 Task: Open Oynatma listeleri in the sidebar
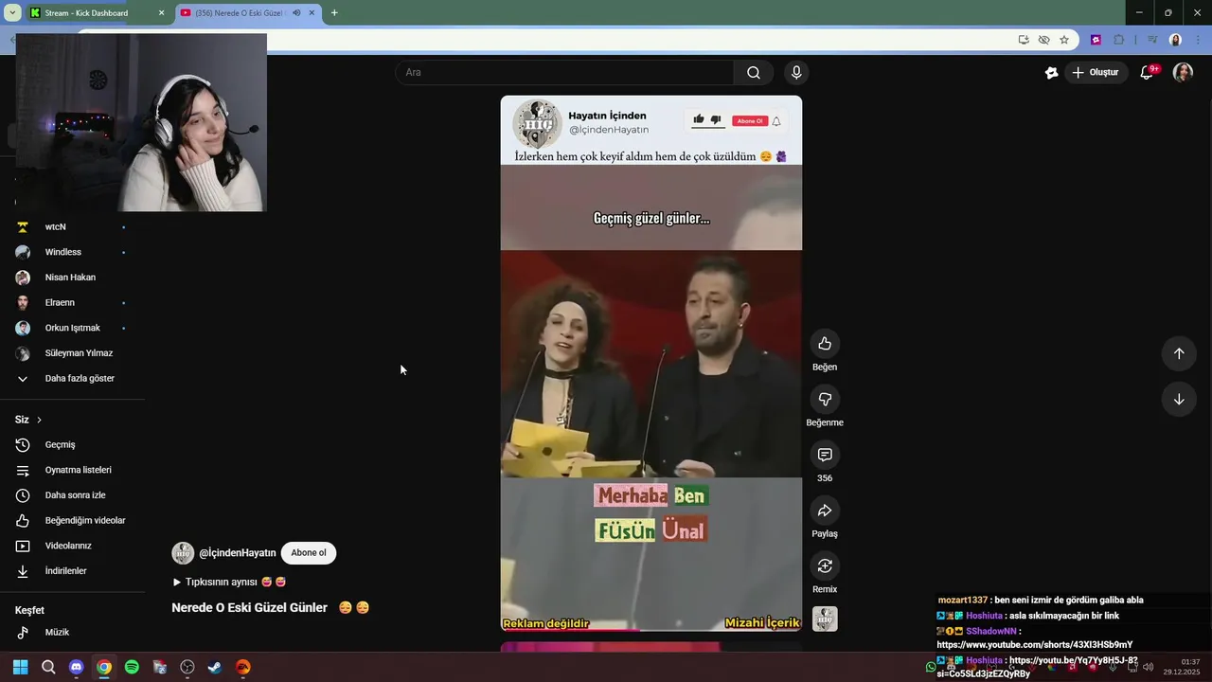tap(71, 471)
